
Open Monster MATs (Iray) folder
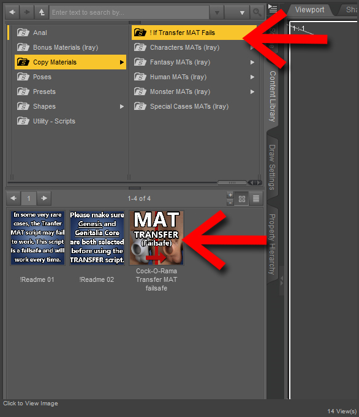pyautogui.click(x=194, y=92)
